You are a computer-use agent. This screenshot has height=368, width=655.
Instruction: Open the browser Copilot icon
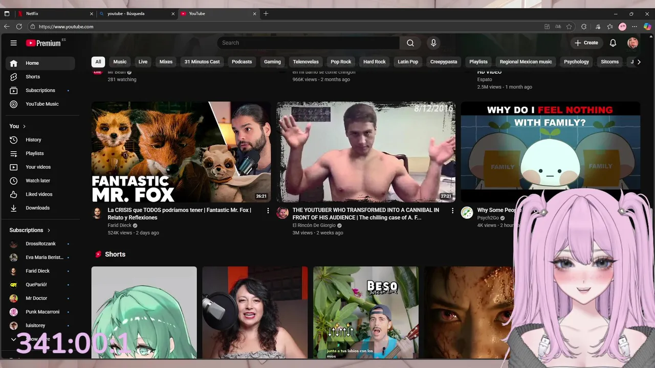tap(647, 27)
